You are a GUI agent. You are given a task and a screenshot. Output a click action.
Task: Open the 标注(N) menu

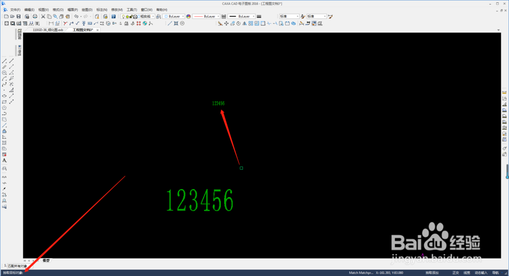pos(102,10)
